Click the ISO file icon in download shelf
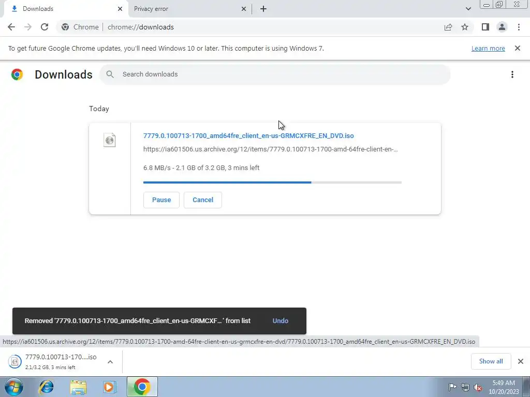This screenshot has width=530, height=397. click(x=15, y=361)
